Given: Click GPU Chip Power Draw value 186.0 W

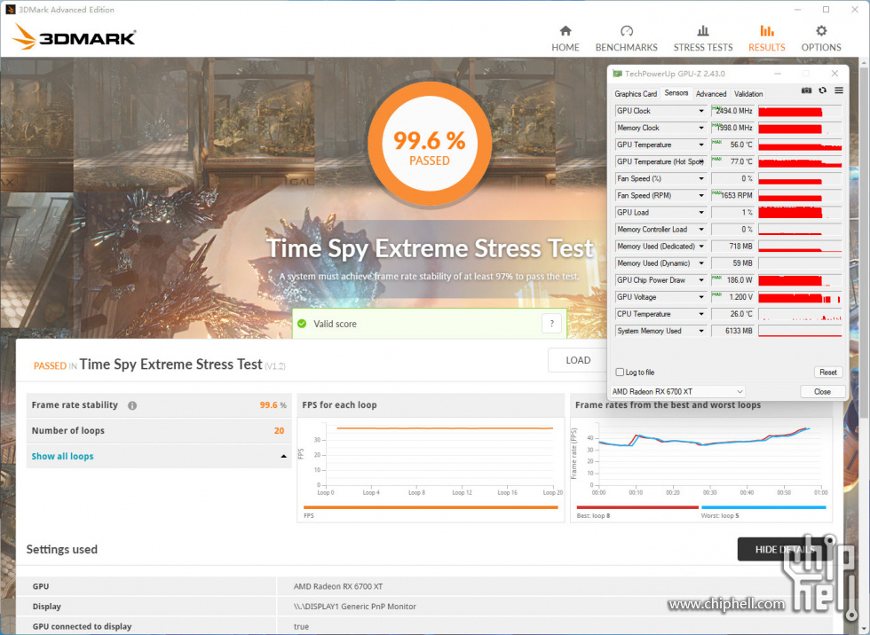Looking at the screenshot, I should 732,280.
